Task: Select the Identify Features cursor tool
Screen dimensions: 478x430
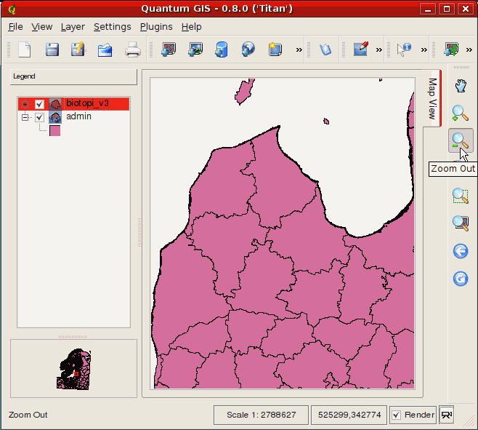Action: [404, 49]
